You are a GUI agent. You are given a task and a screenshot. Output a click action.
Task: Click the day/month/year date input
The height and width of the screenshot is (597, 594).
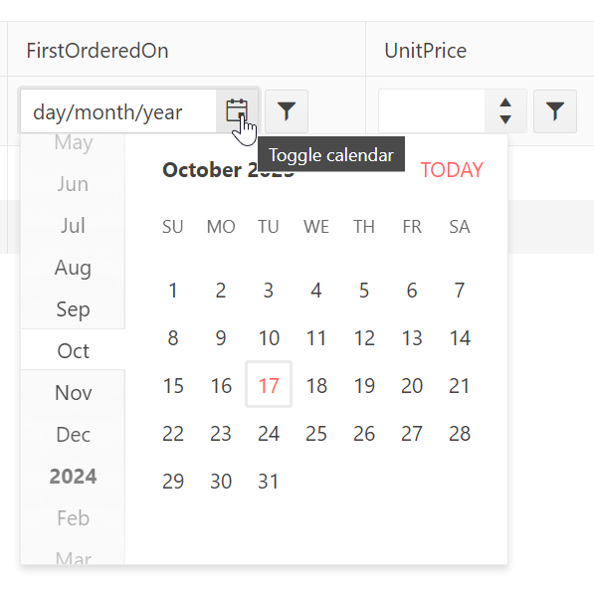tap(118, 111)
